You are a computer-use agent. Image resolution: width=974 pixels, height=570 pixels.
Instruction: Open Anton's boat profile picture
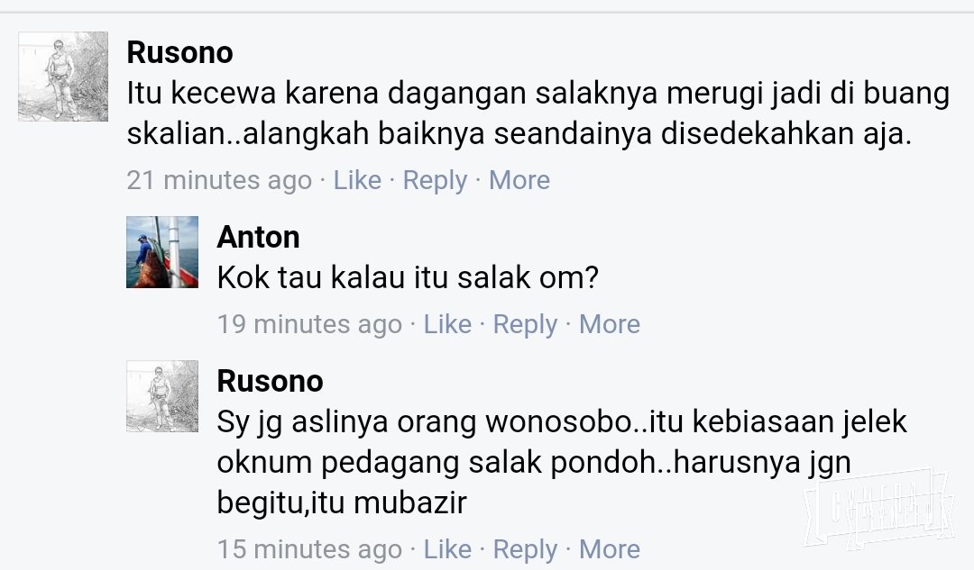pyautogui.click(x=162, y=252)
